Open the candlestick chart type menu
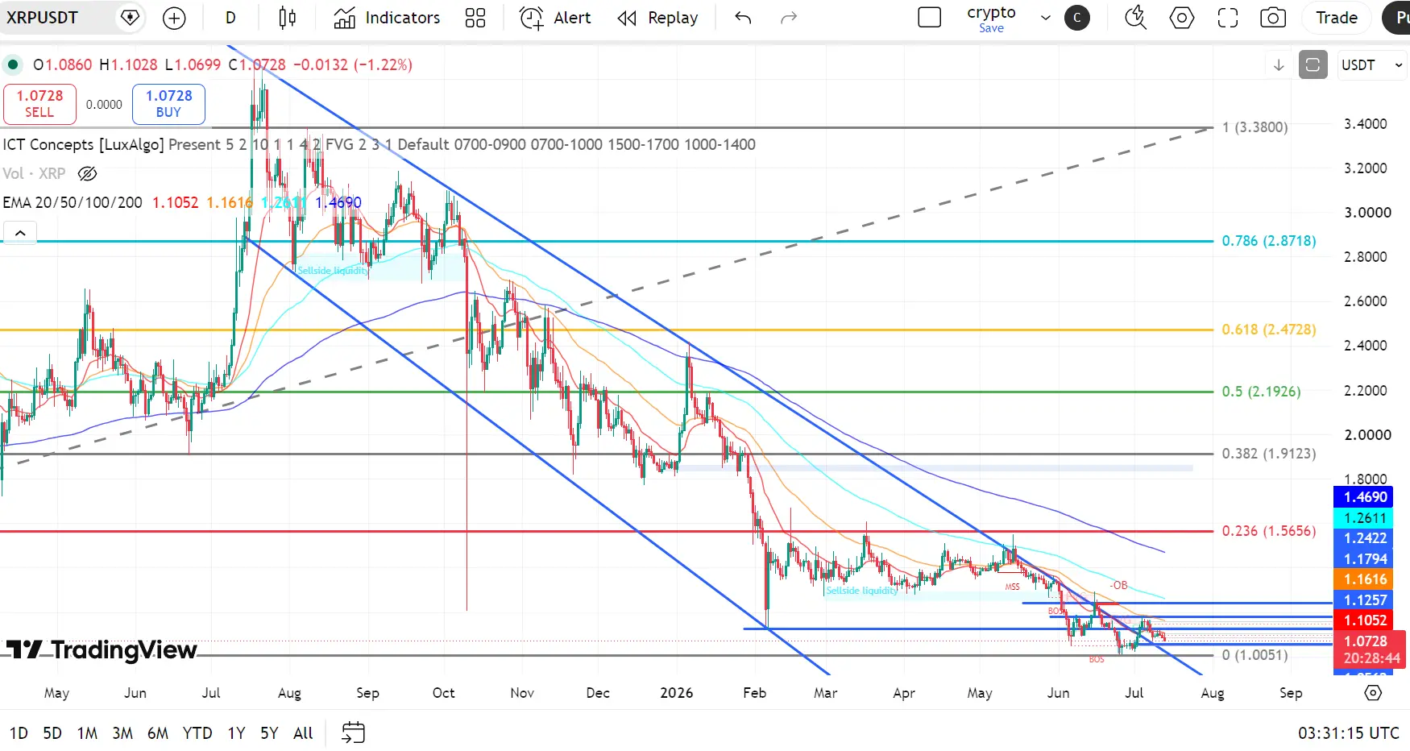1410x751 pixels. 287,18
